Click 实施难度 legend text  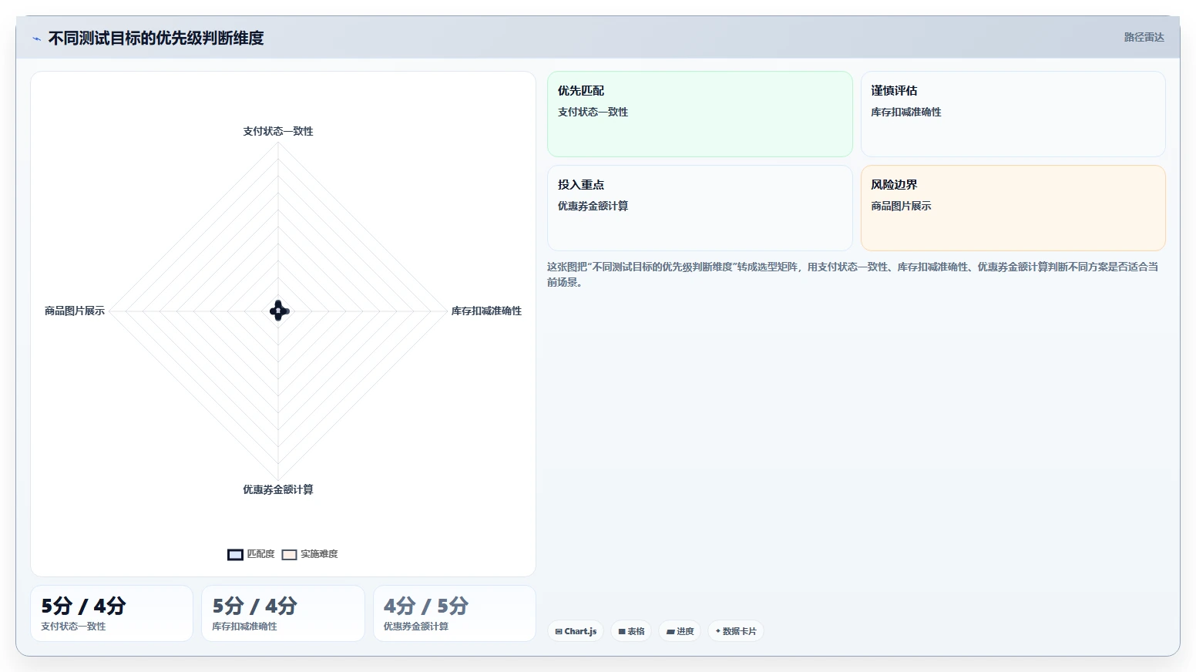[319, 554]
